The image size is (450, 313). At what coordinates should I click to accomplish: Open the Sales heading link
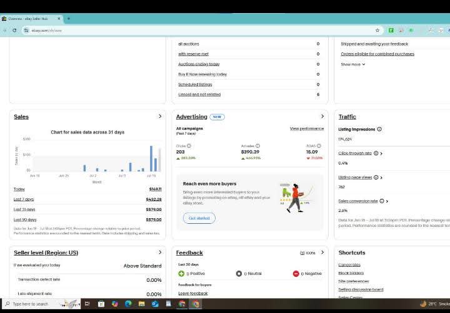21,117
